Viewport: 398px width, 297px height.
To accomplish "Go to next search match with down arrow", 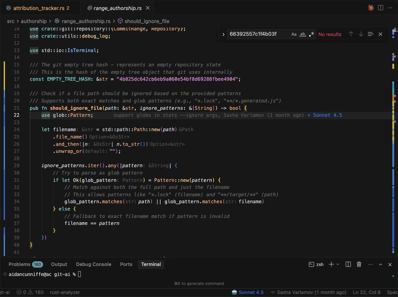I will [x=361, y=34].
